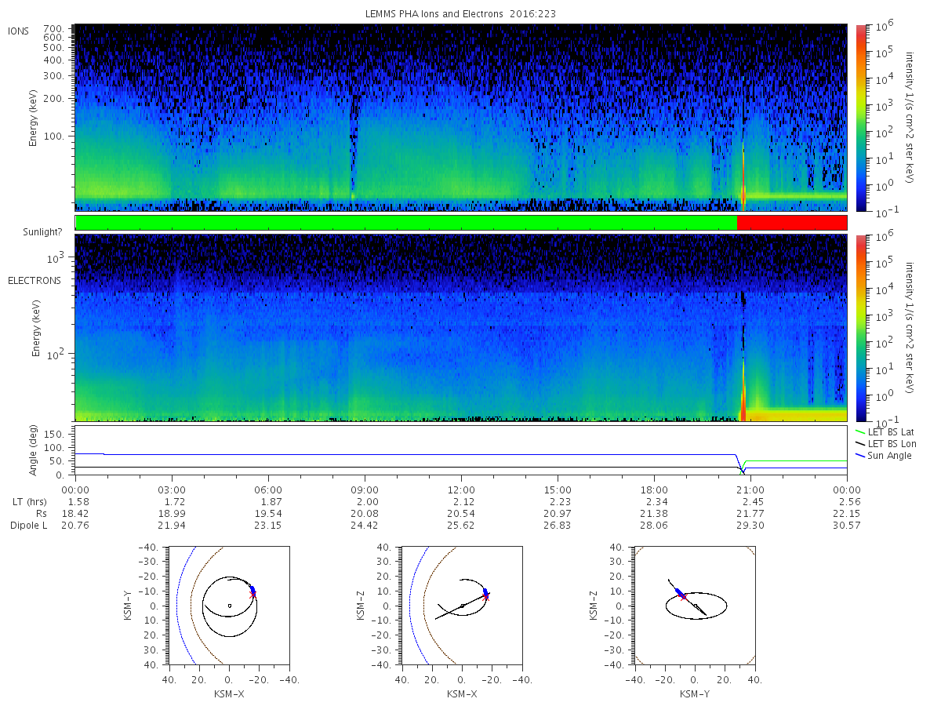Click the ions 'intensity 1/(s cm^2 ster keV)' label
This screenshot has height=706, width=941.
[910, 118]
